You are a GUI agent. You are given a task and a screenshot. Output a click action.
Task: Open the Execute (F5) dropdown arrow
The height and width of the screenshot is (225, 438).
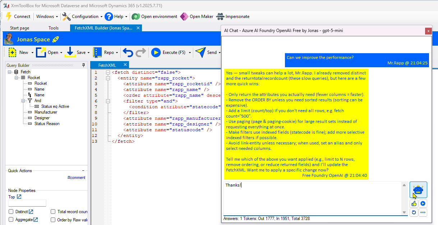[x=189, y=52]
